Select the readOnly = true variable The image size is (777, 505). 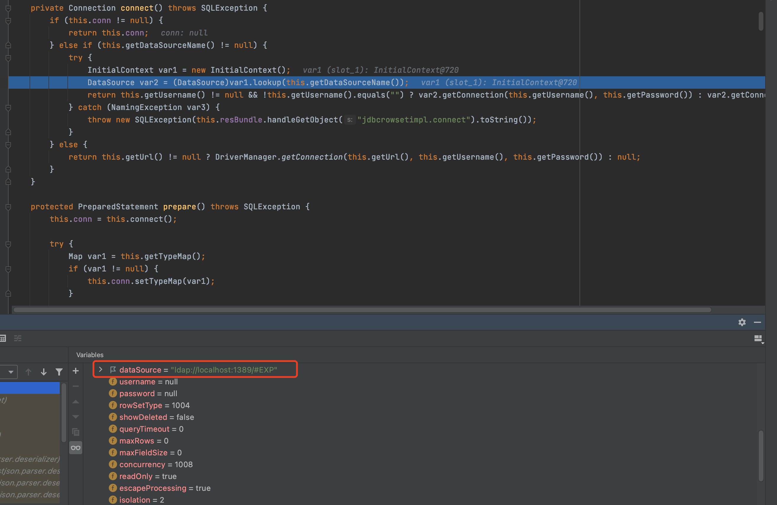click(x=143, y=476)
